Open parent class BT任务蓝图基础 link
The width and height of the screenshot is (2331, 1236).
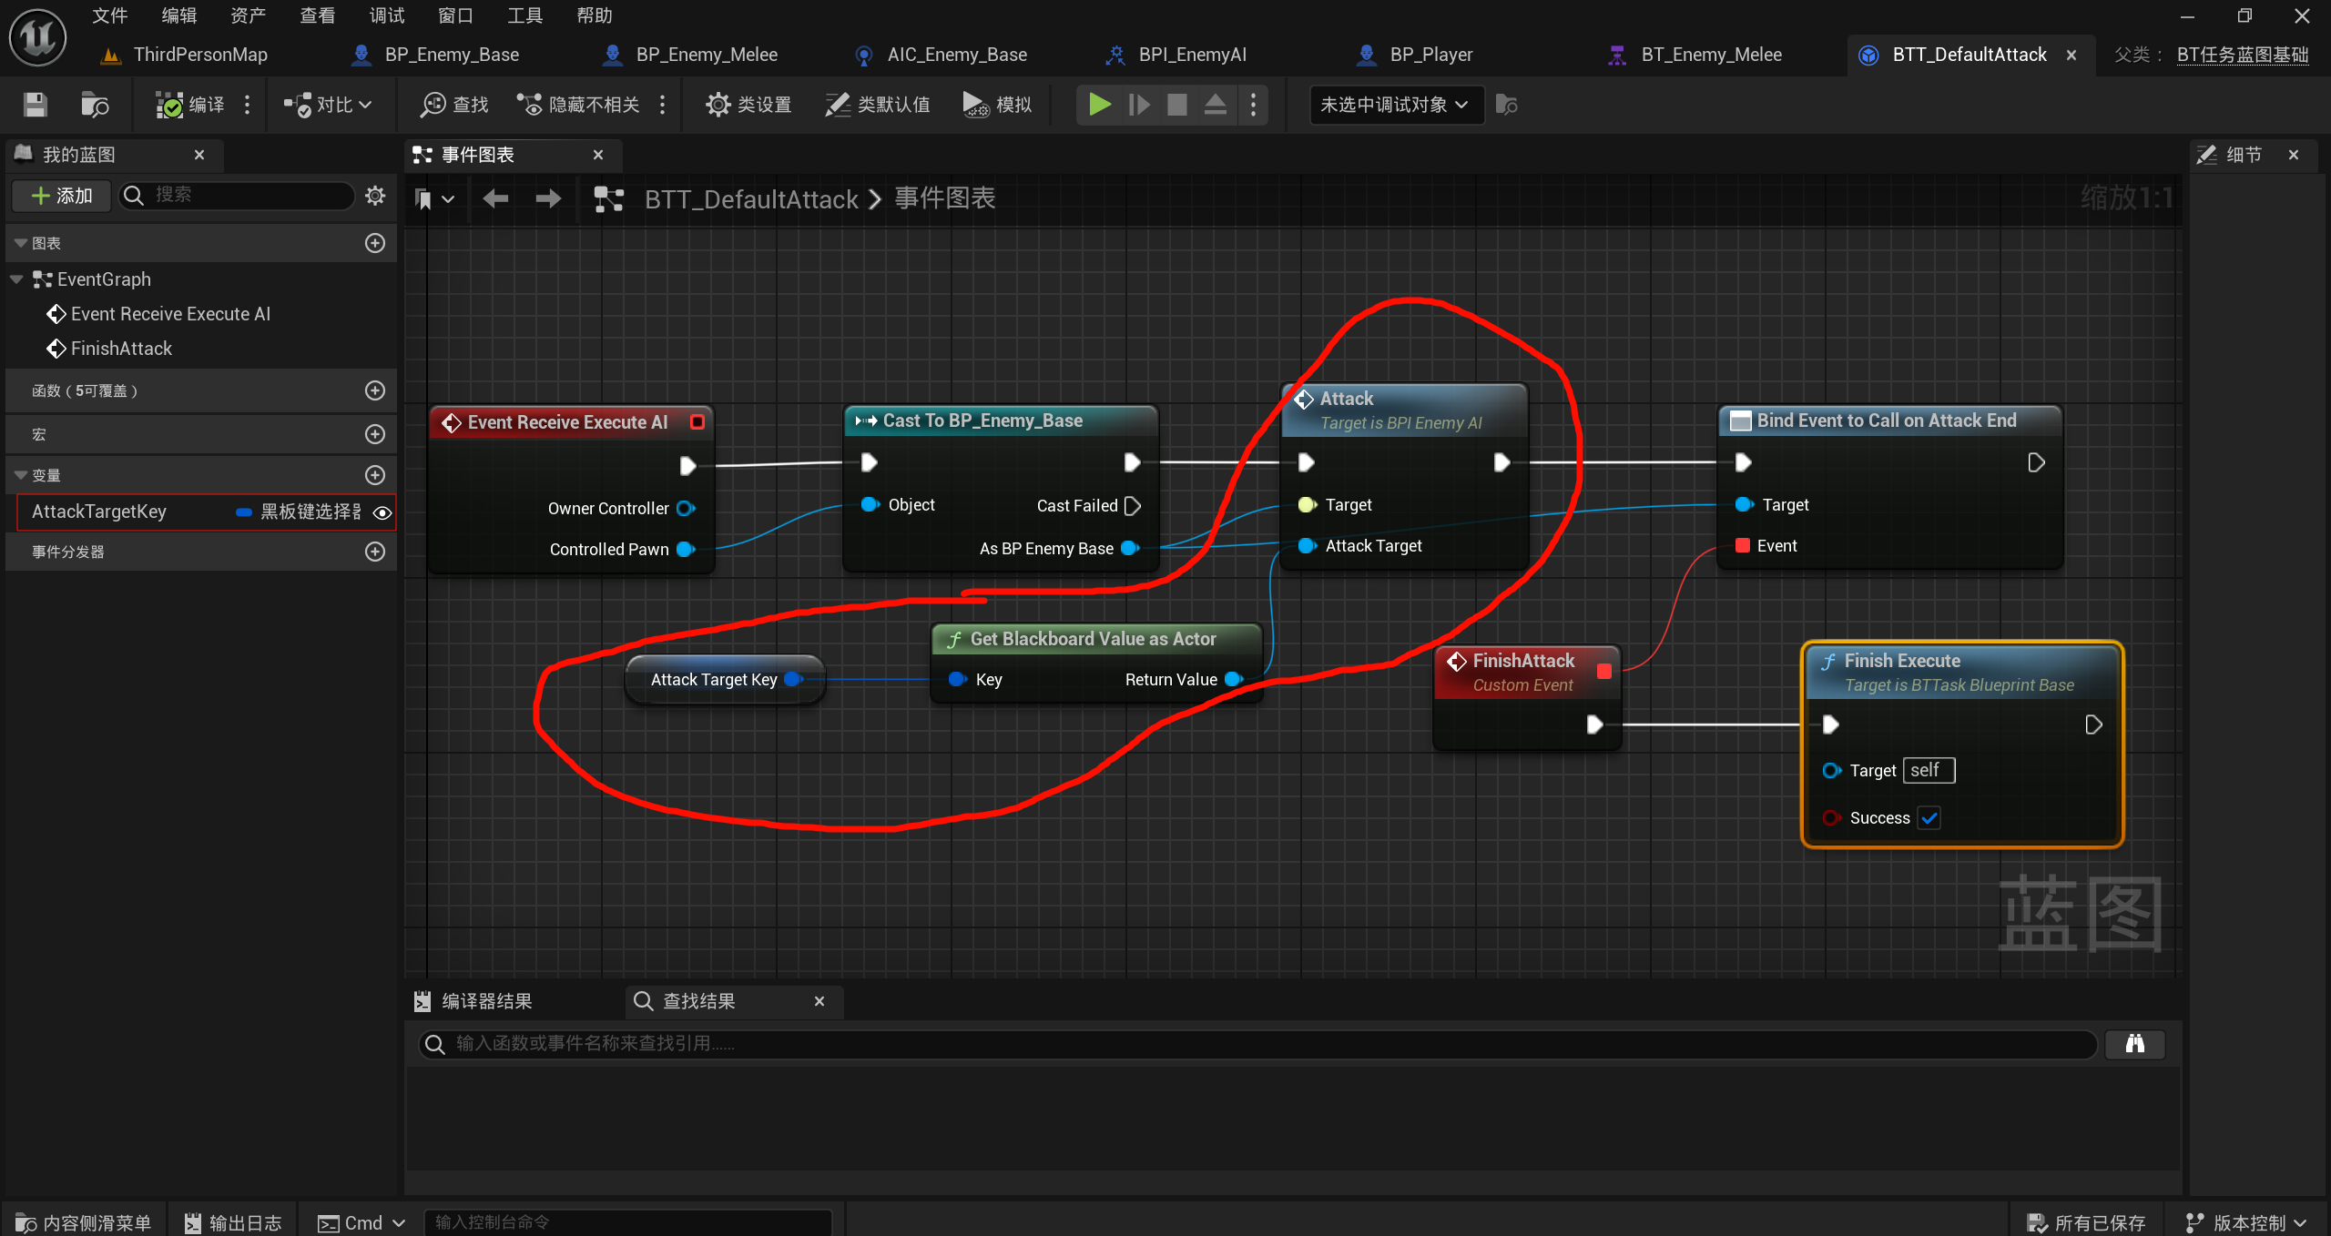coord(2242,55)
